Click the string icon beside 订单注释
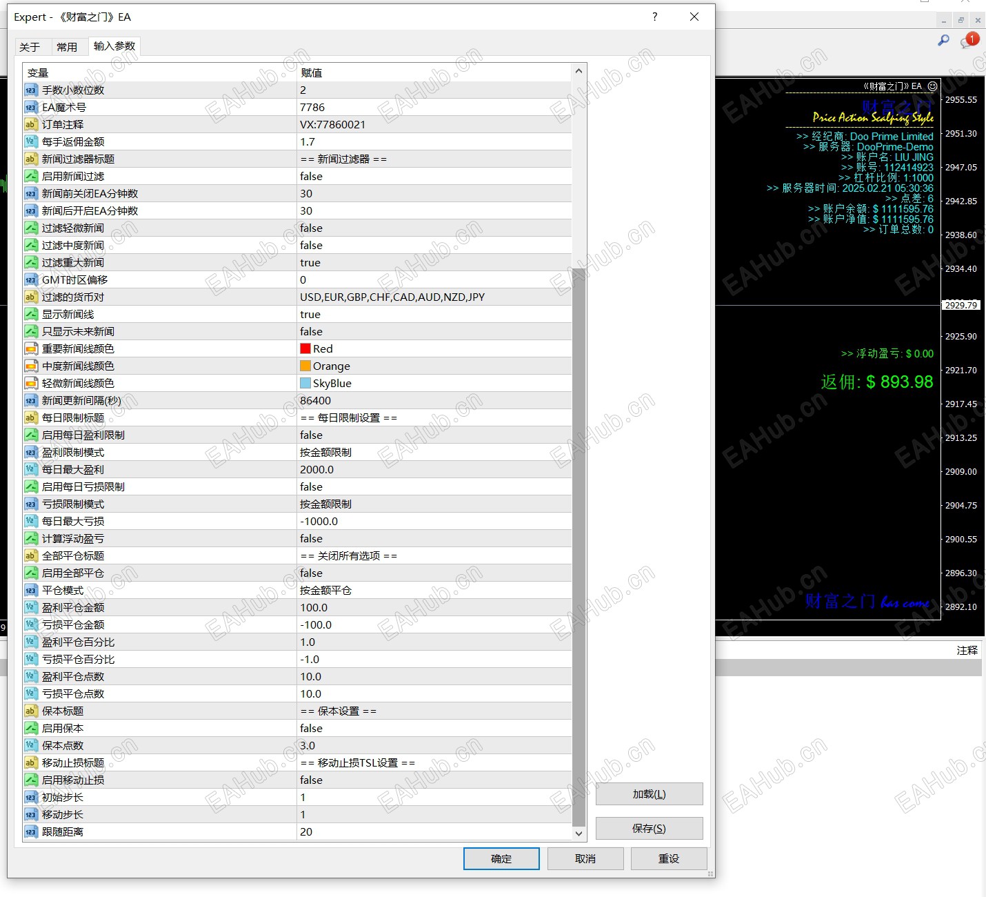 click(30, 125)
